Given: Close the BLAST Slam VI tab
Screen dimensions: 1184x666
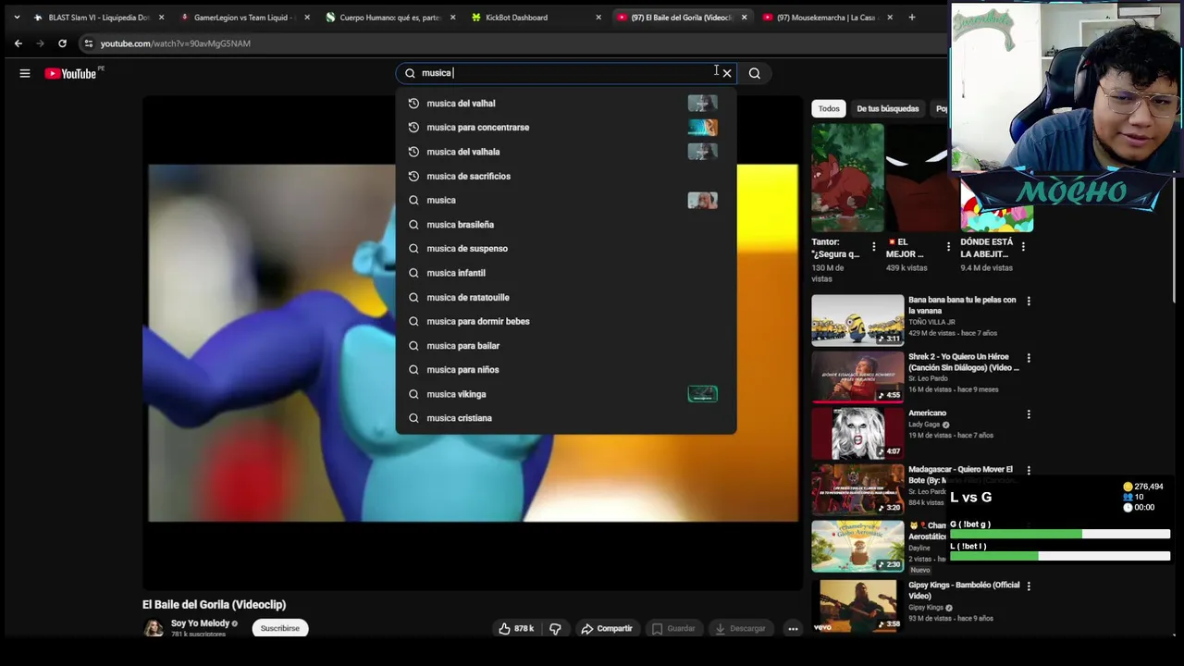Looking at the screenshot, I should (x=161, y=17).
